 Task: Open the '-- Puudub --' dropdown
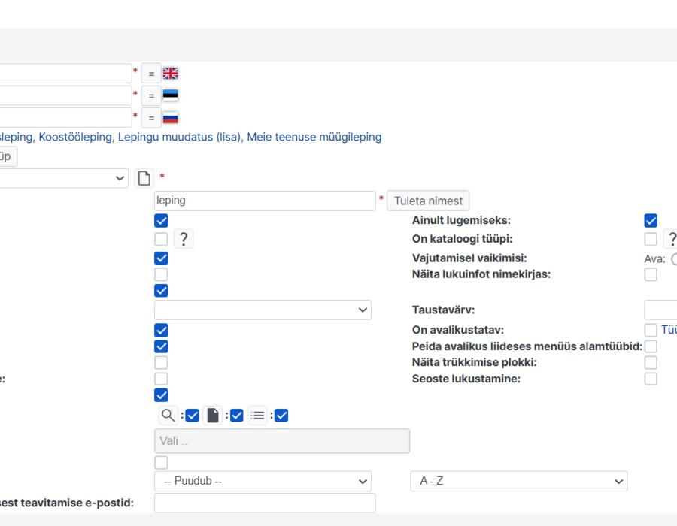(263, 481)
